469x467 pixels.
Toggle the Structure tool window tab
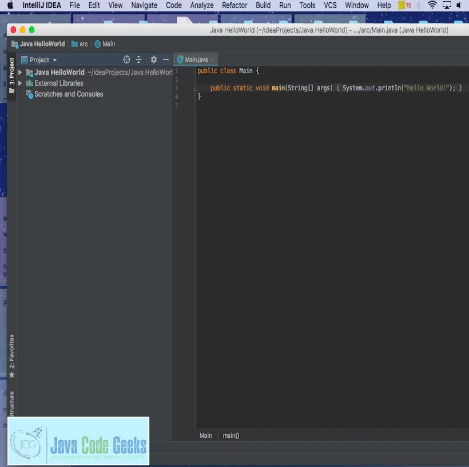(x=11, y=404)
